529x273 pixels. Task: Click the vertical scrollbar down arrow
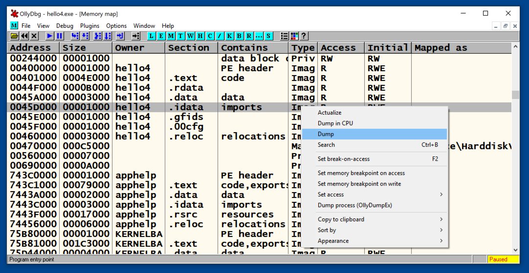[515, 250]
